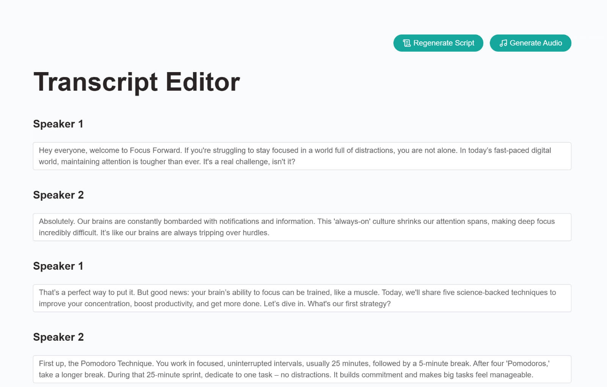
Task: Focus the 'Hey everyone, welcome' text field
Action: [302, 156]
